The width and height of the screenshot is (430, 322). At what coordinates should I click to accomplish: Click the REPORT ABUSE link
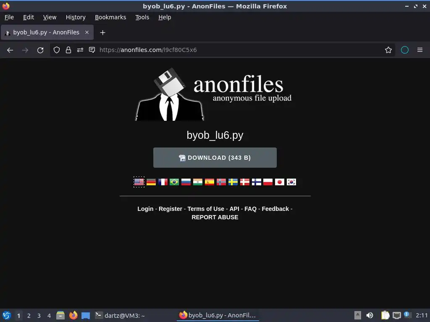(x=215, y=218)
